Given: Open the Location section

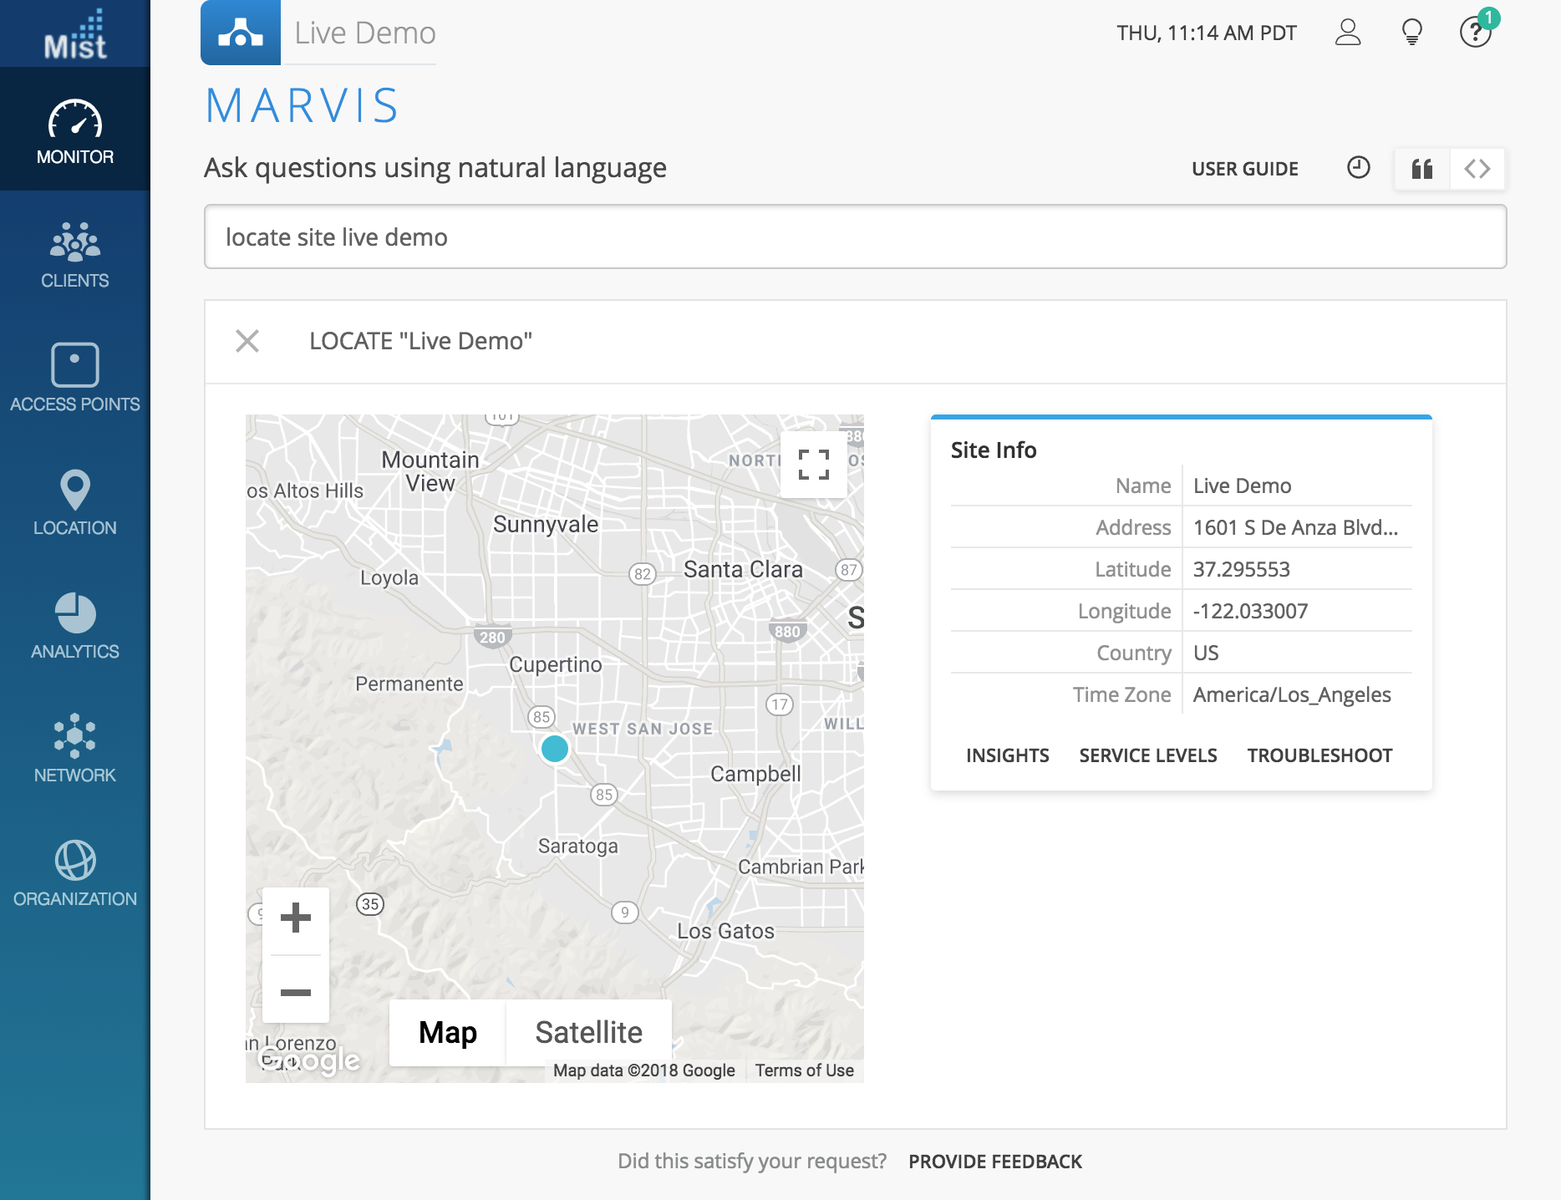Looking at the screenshot, I should 75,501.
